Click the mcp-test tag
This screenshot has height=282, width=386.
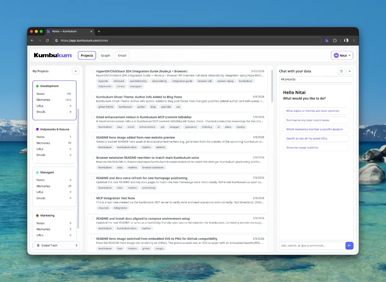104,208
